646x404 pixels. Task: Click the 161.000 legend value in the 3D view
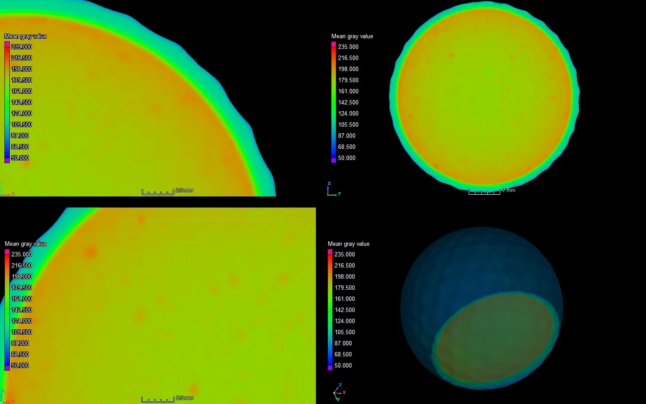tap(345, 299)
